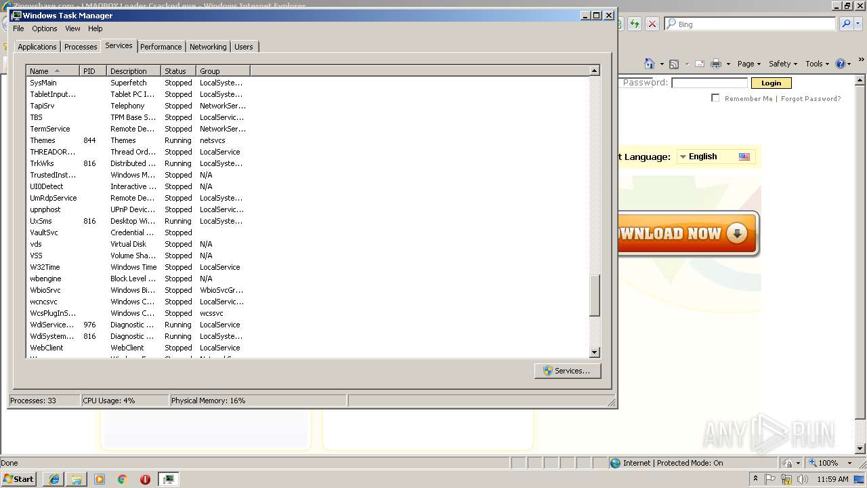Select the SysMain service row

tap(308, 83)
